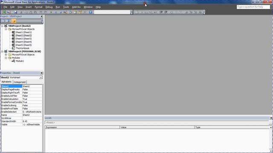
Task: Click the Properties Window toolbar icon
Action: [x=76, y=12]
